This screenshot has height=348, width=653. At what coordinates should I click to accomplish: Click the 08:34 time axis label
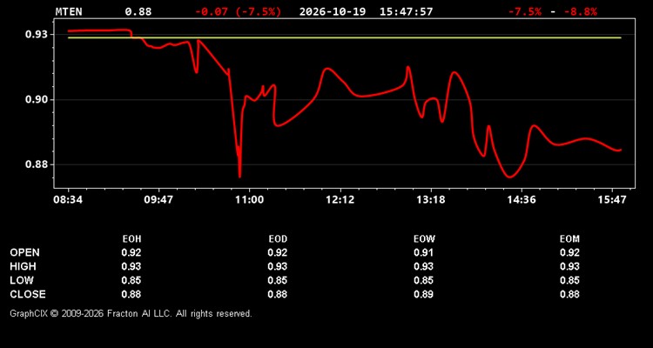(68, 200)
